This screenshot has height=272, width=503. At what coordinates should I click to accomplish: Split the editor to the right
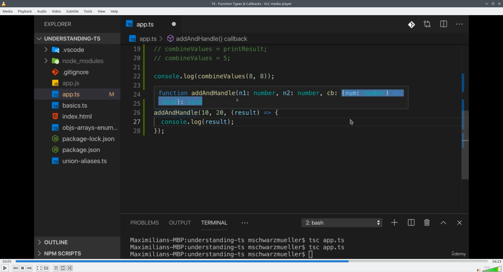[x=444, y=24]
